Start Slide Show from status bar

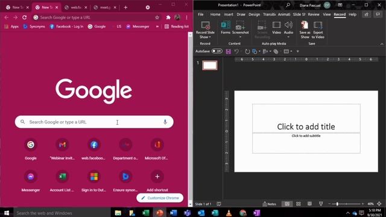pos(321,204)
